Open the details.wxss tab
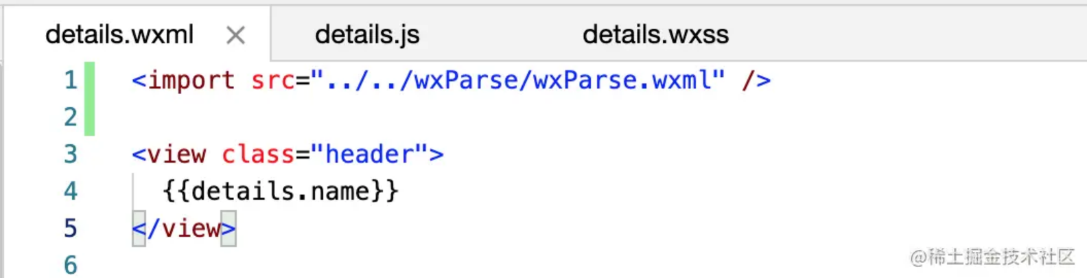The image size is (1087, 278). click(x=655, y=35)
